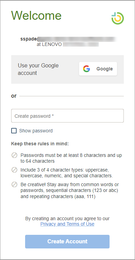Click the status icon beside the character types rule

point(14,170)
